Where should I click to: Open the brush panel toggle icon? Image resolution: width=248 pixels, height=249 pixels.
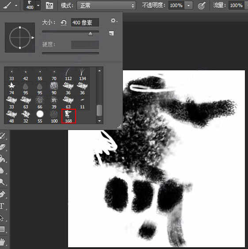tap(50, 6)
